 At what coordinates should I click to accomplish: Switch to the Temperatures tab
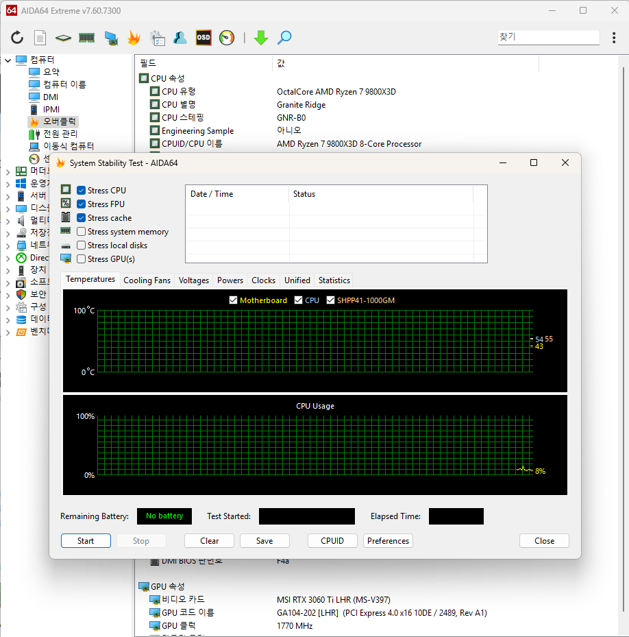point(90,280)
